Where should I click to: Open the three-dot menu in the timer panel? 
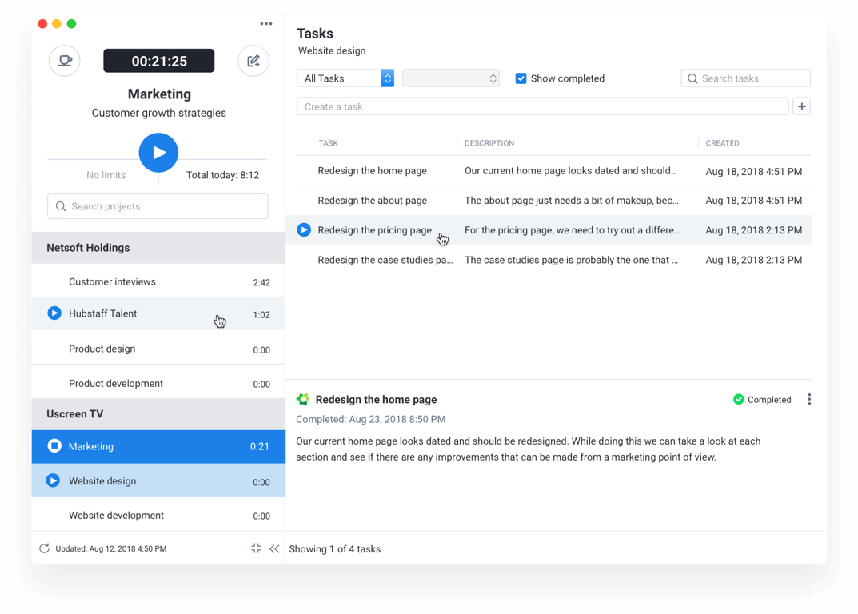click(x=265, y=23)
